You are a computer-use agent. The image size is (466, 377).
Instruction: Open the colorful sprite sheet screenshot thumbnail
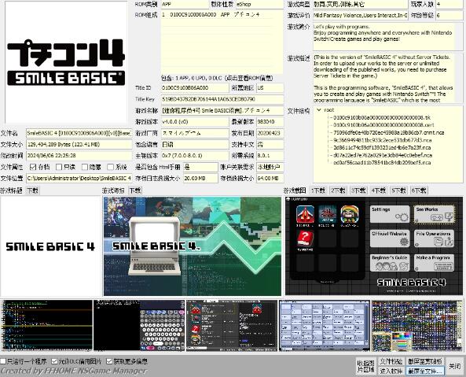point(417,326)
